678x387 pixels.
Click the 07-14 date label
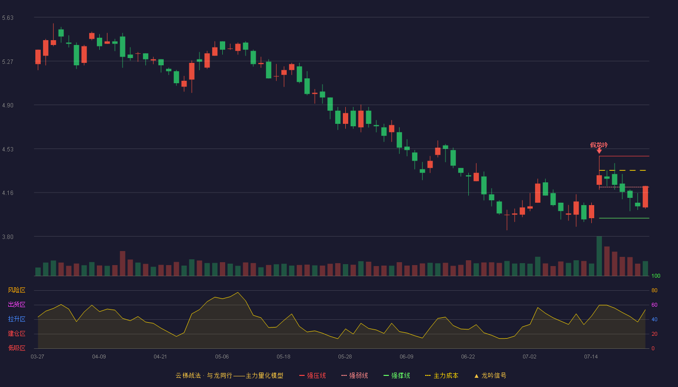click(591, 357)
